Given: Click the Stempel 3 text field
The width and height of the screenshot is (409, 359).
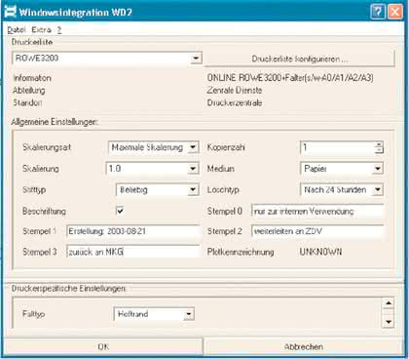Looking at the screenshot, I should [x=133, y=252].
